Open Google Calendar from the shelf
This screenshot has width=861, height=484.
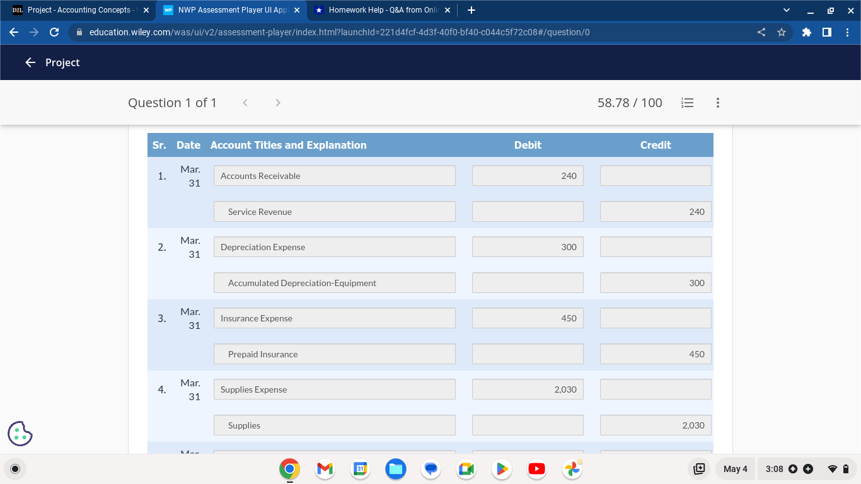359,469
